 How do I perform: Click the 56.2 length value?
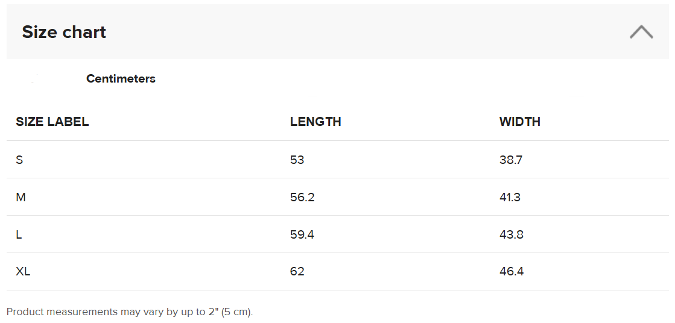pyautogui.click(x=302, y=197)
